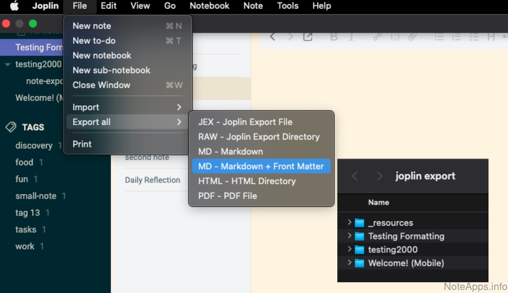Image resolution: width=508 pixels, height=293 pixels.
Task: Select the discovery tag in sidebar
Action: coord(34,145)
